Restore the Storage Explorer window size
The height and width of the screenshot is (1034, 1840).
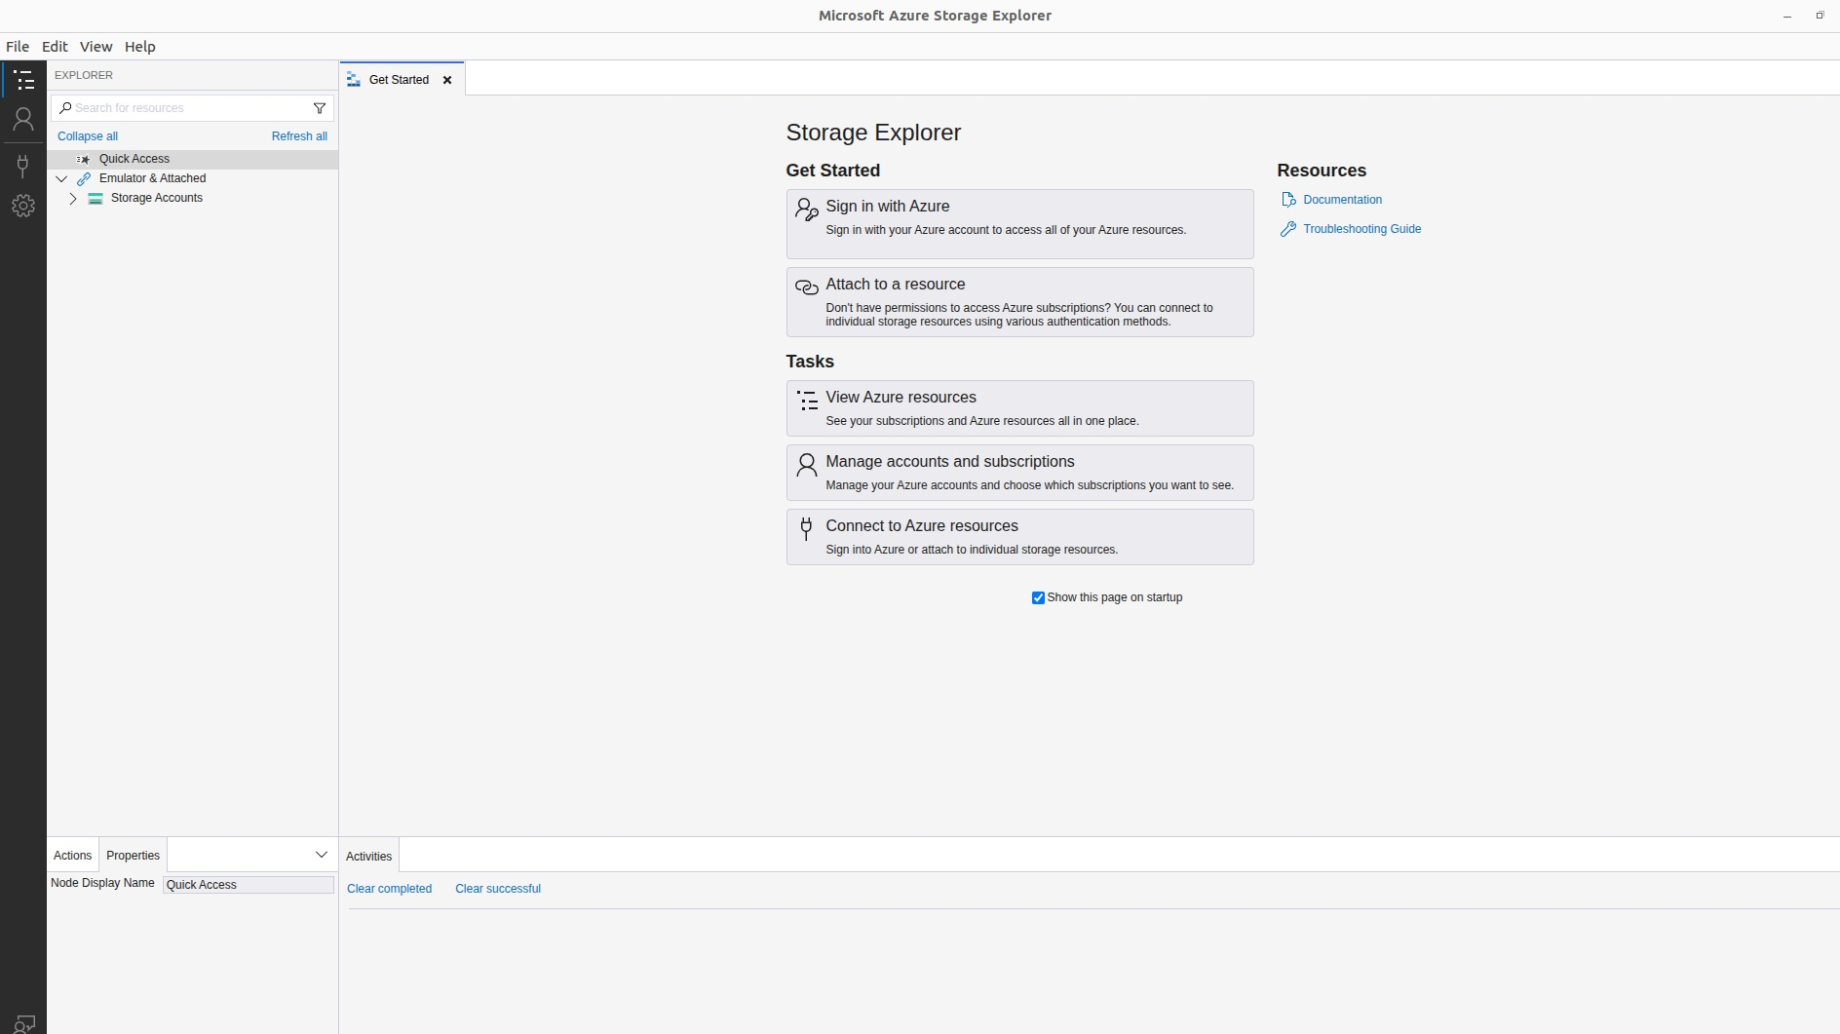(1820, 16)
